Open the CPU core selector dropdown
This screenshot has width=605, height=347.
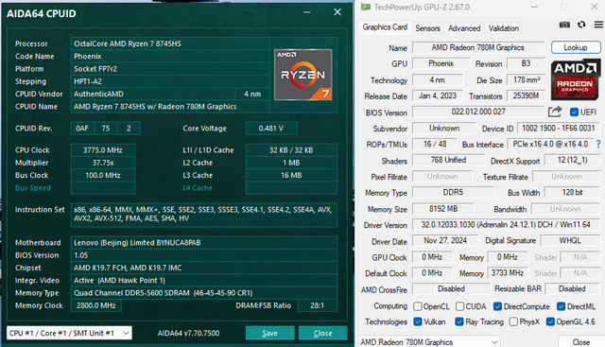point(69,333)
